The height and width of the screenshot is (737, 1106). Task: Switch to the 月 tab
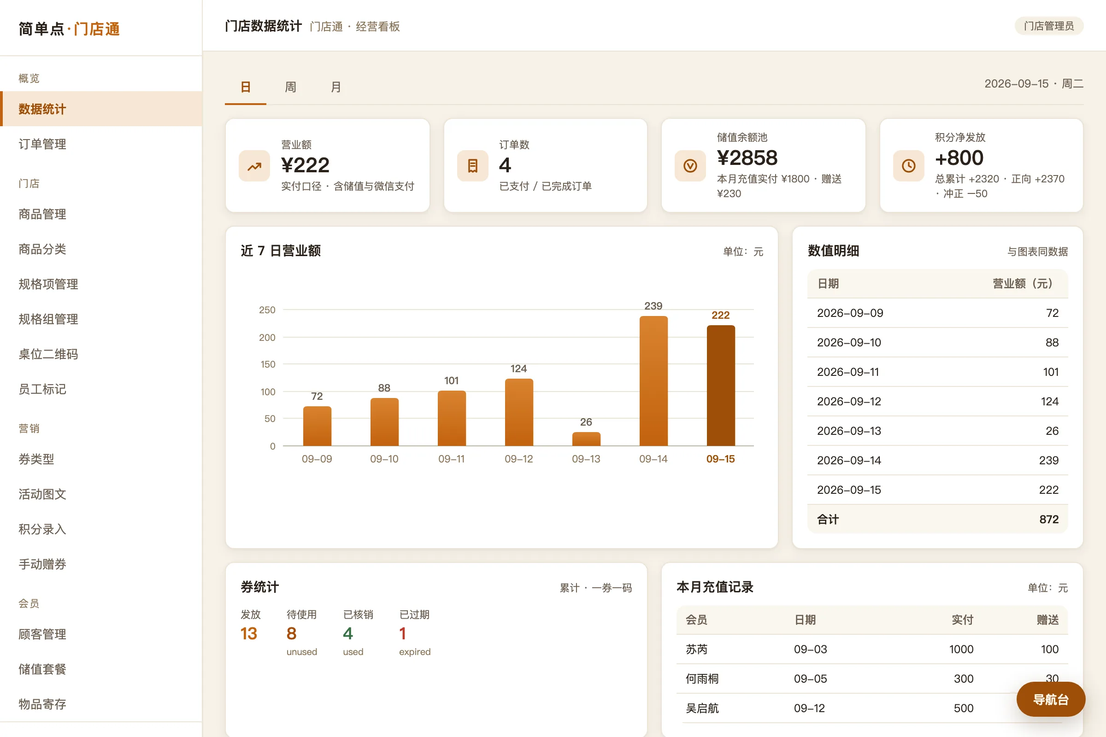point(336,87)
